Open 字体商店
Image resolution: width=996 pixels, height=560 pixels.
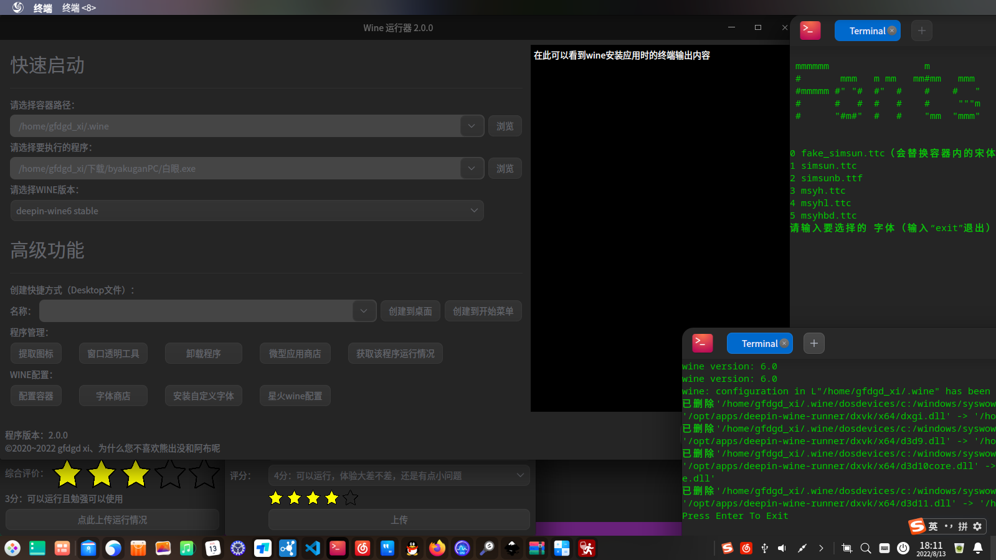pos(113,396)
